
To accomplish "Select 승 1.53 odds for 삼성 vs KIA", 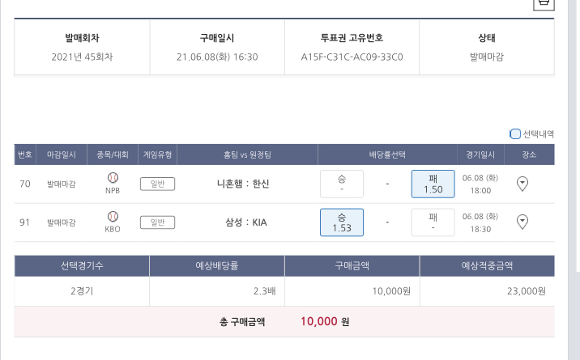I will (x=342, y=222).
